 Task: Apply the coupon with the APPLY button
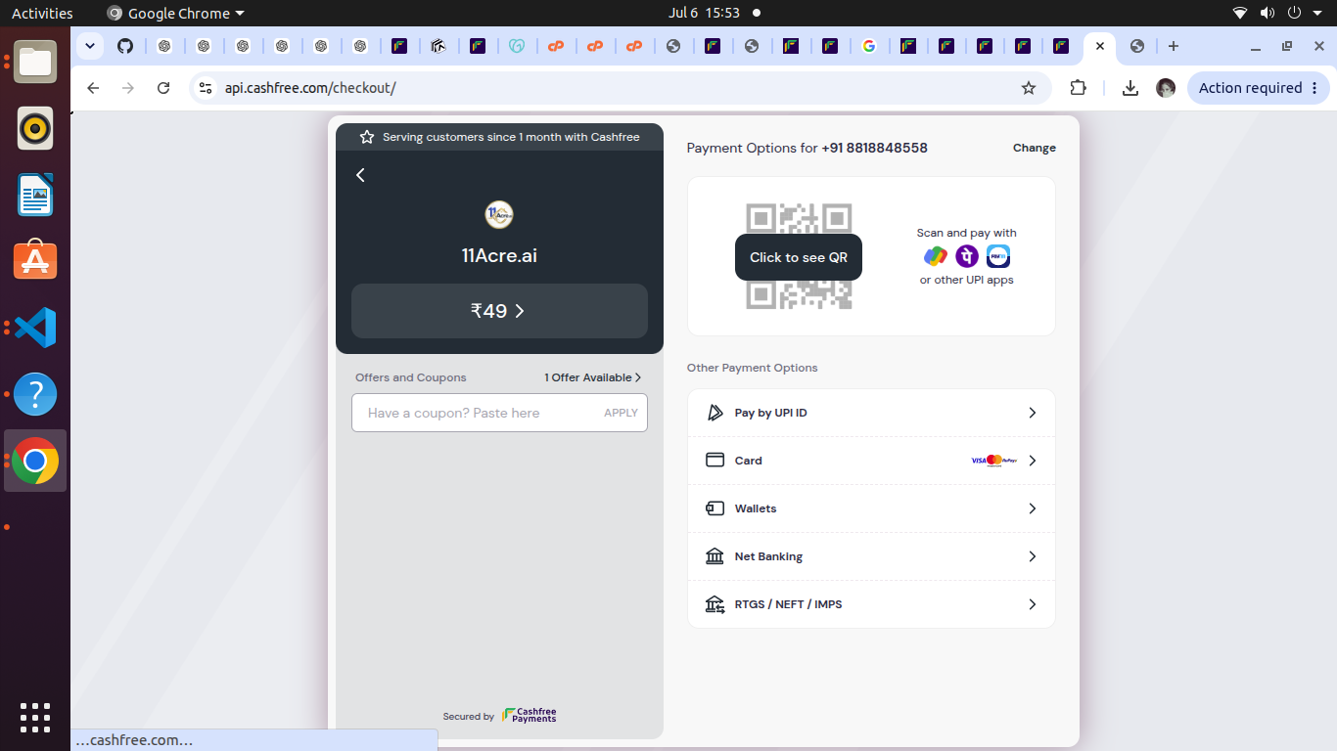click(621, 413)
